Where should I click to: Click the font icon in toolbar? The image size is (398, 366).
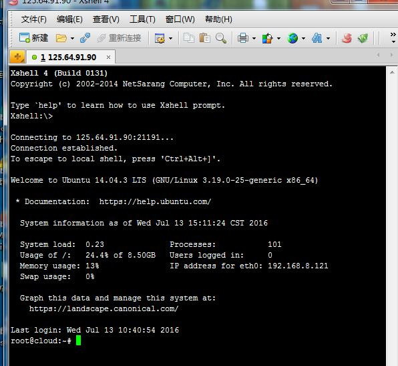317,38
